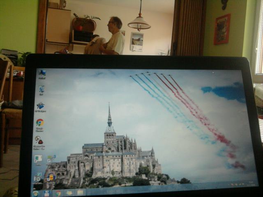Select the disc media icon on the desktop
This screenshot has width=263, height=197.
[38, 177]
